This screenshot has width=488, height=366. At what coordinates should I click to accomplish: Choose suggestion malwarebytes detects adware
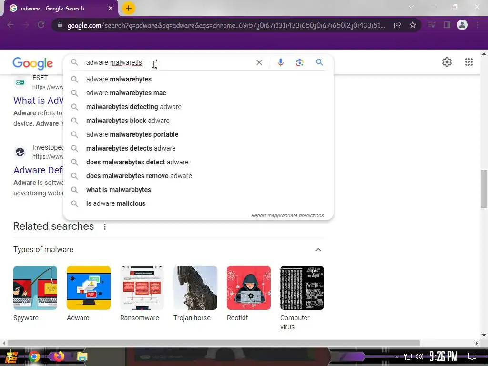(x=198, y=148)
